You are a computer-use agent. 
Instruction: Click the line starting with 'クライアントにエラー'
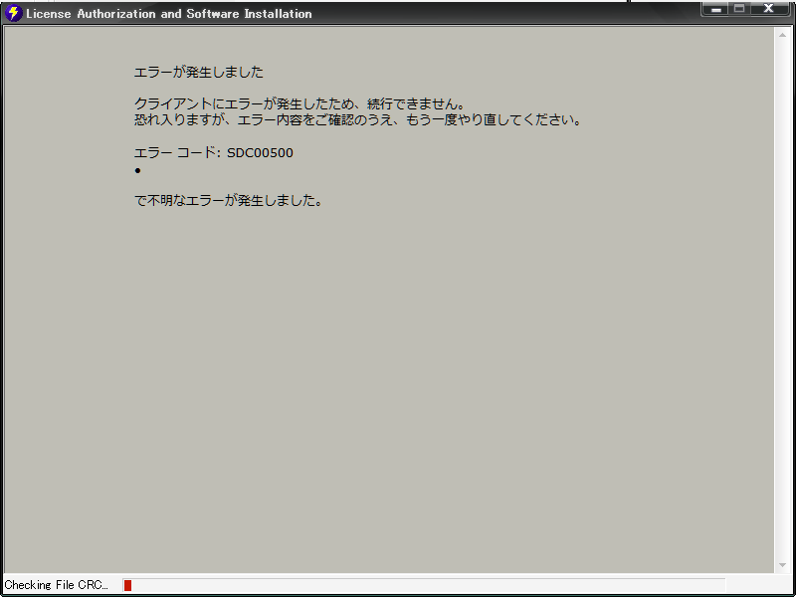(x=298, y=103)
